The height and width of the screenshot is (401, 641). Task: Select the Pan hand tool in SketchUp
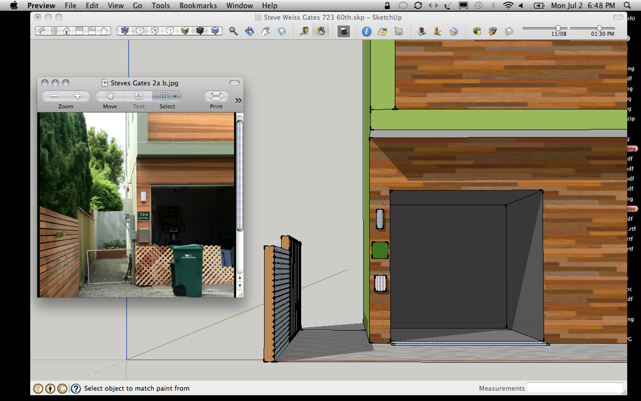pyautogui.click(x=266, y=31)
